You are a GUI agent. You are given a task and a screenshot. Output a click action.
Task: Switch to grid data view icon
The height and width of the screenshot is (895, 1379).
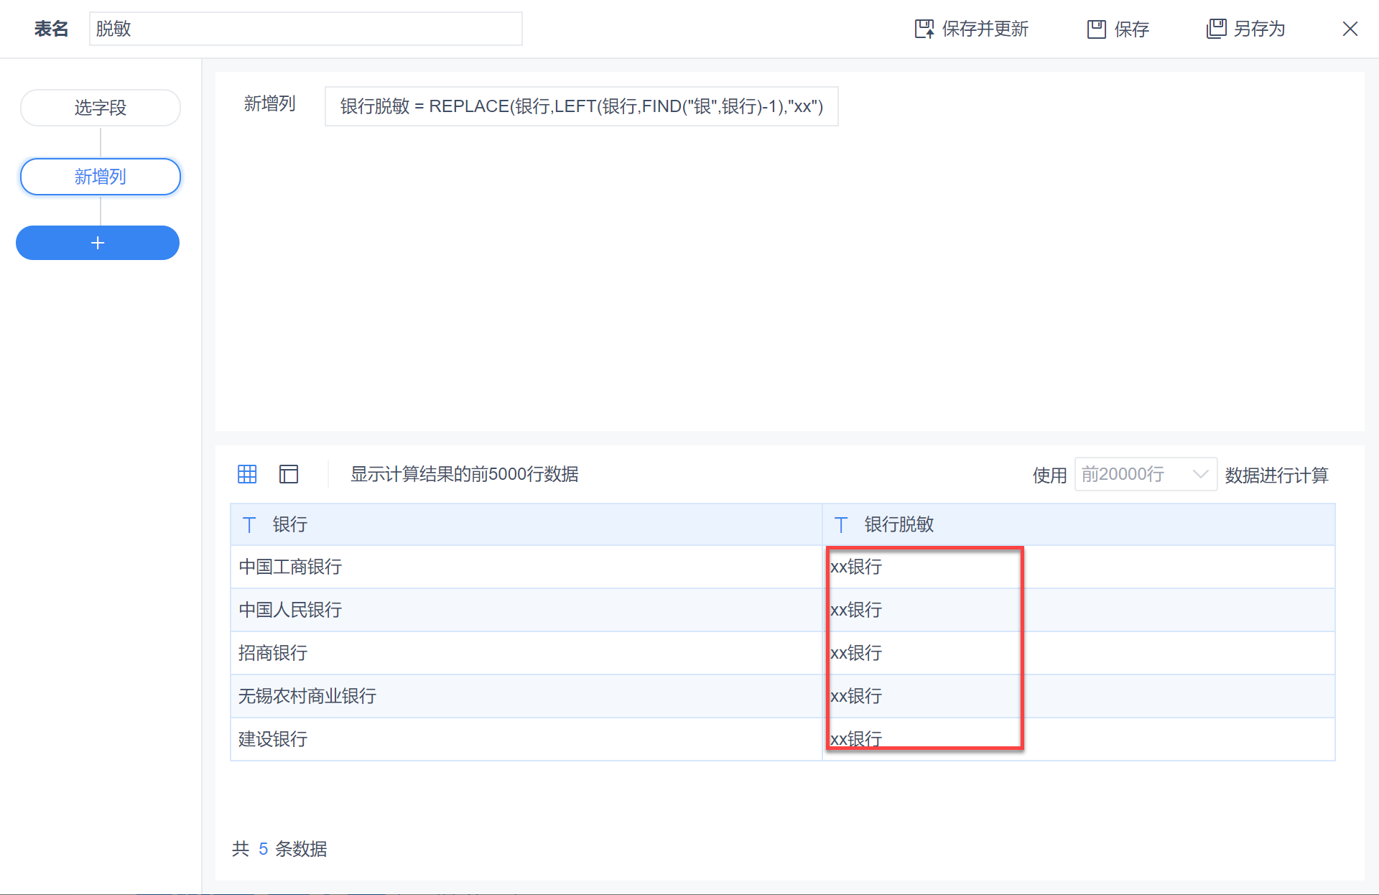pyautogui.click(x=247, y=474)
